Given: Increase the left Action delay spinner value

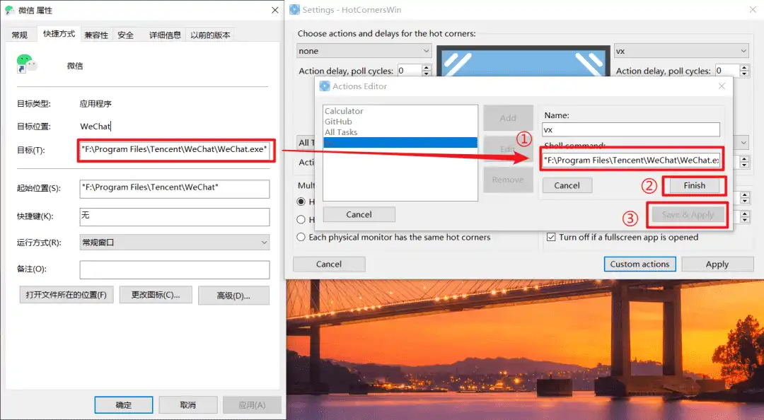Looking at the screenshot, I should point(427,67).
